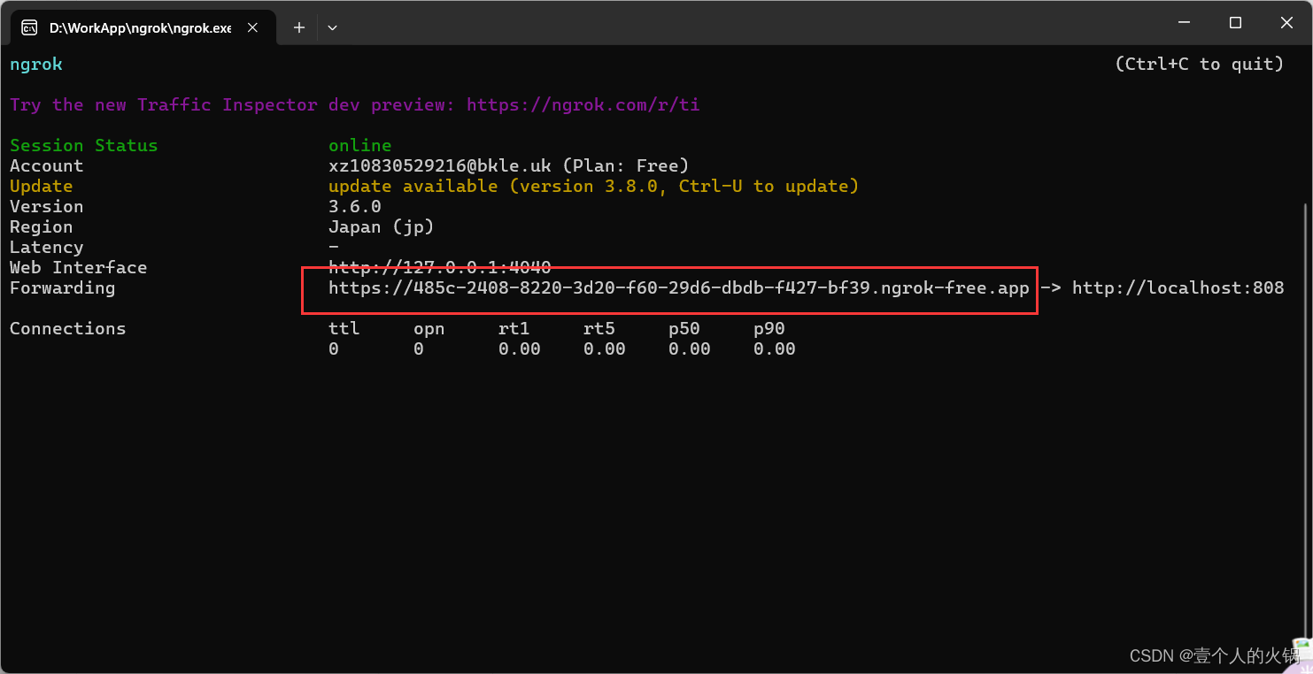Screen dimensions: 1313x674
Task: Close the ngrok.exe terminal tab
Action: pyautogui.click(x=252, y=27)
